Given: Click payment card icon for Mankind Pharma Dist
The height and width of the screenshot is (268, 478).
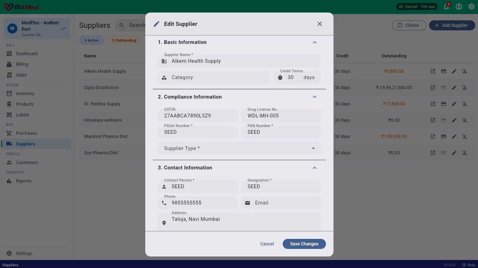Looking at the screenshot, I should 443,137.
